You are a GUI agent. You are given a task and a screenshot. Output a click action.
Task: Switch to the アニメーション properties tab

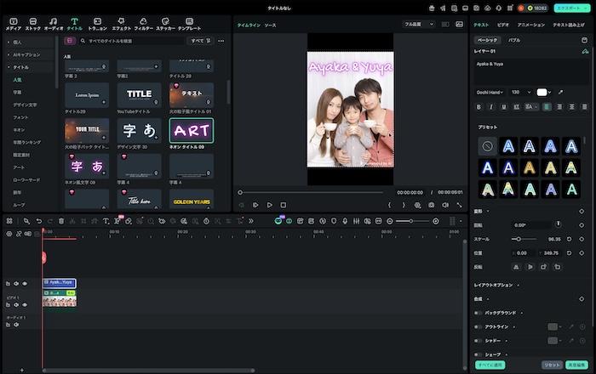point(531,25)
